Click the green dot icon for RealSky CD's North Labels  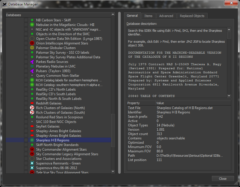point(32,89)
